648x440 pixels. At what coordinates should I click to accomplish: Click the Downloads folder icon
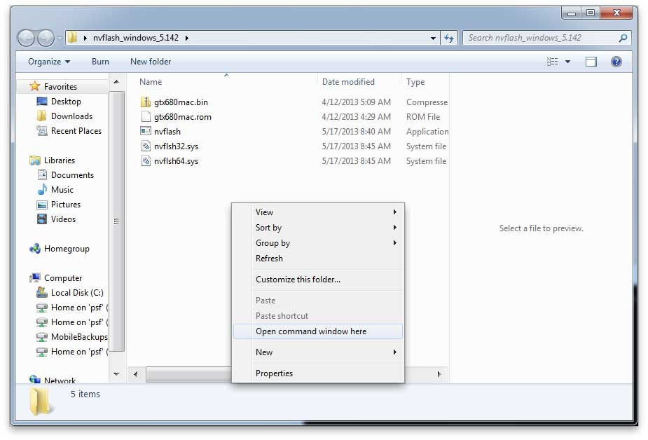point(42,116)
